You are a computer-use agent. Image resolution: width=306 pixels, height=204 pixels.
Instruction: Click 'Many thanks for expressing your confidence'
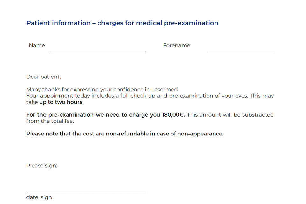pyautogui.click(x=83, y=90)
